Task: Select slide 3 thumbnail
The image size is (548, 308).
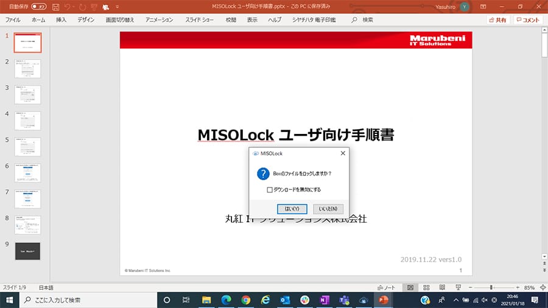Action: 27,94
